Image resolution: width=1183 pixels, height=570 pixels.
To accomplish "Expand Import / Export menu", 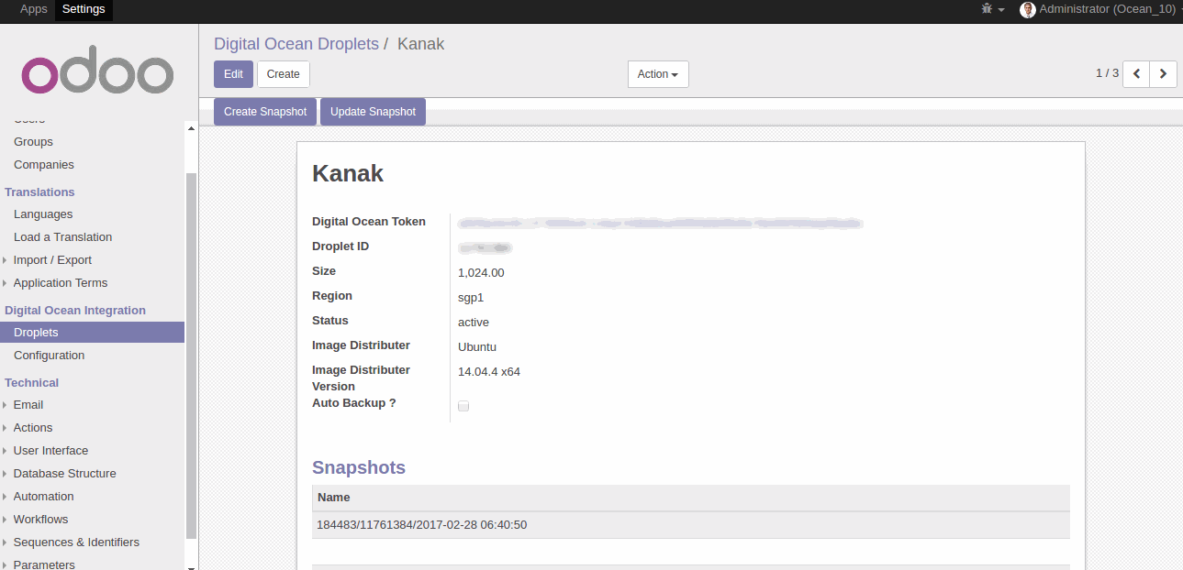I will (x=52, y=260).
